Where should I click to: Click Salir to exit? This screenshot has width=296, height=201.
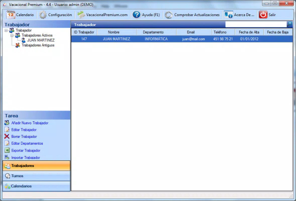pos(272,15)
